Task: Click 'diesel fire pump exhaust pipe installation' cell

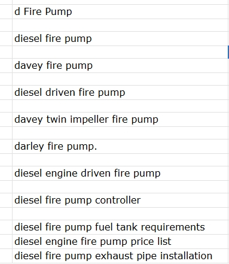Action: click(x=120, y=256)
